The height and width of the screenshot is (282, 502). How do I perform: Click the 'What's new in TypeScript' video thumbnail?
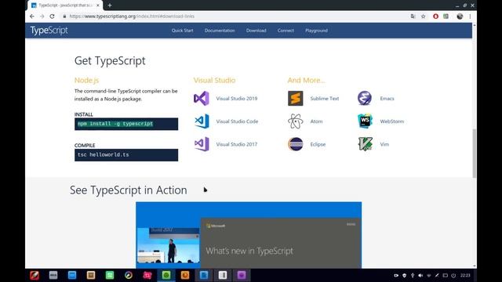(x=249, y=235)
